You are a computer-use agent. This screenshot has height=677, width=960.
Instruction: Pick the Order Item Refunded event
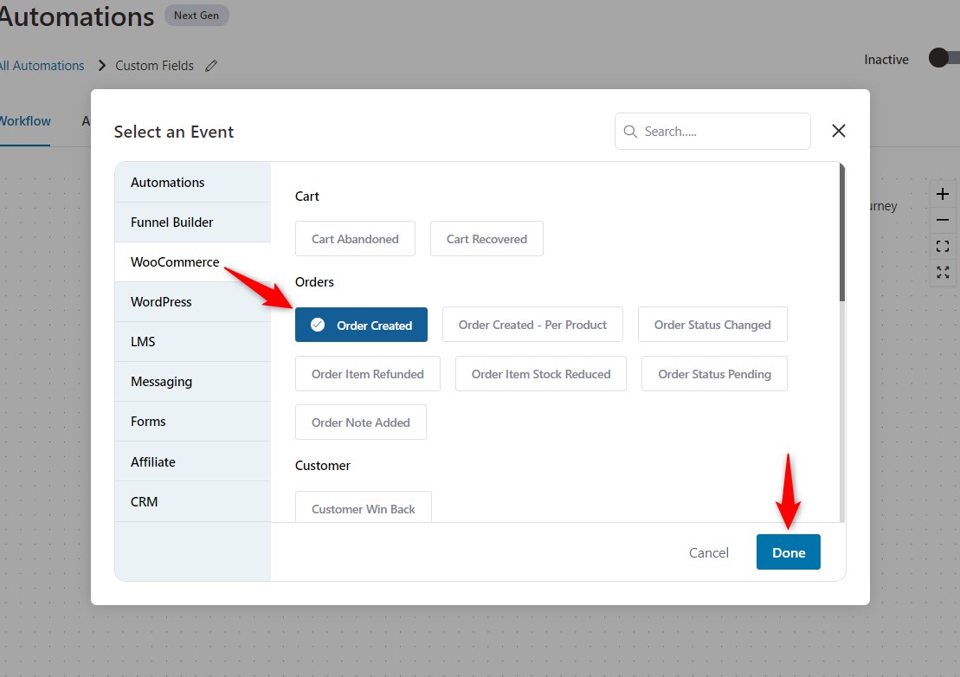[x=367, y=373]
